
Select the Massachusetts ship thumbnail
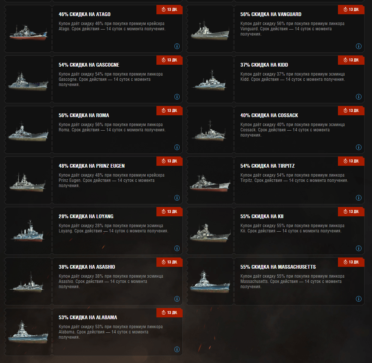[x=210, y=282]
